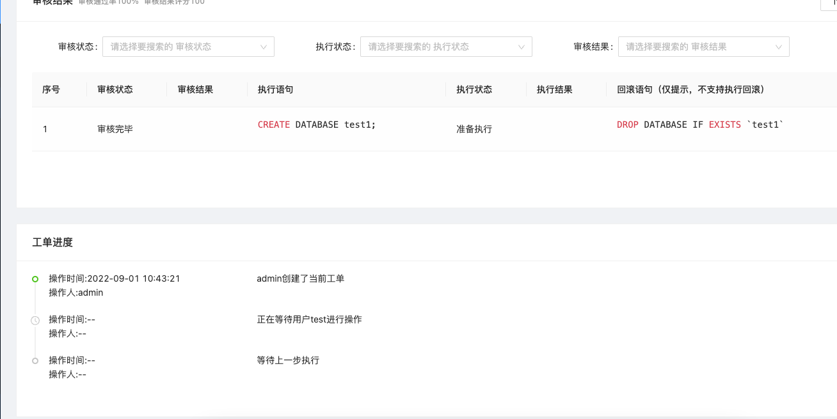Image resolution: width=837 pixels, height=419 pixels.
Task: Click the chevron arrow in the 审核状态 select
Action: pyautogui.click(x=264, y=47)
